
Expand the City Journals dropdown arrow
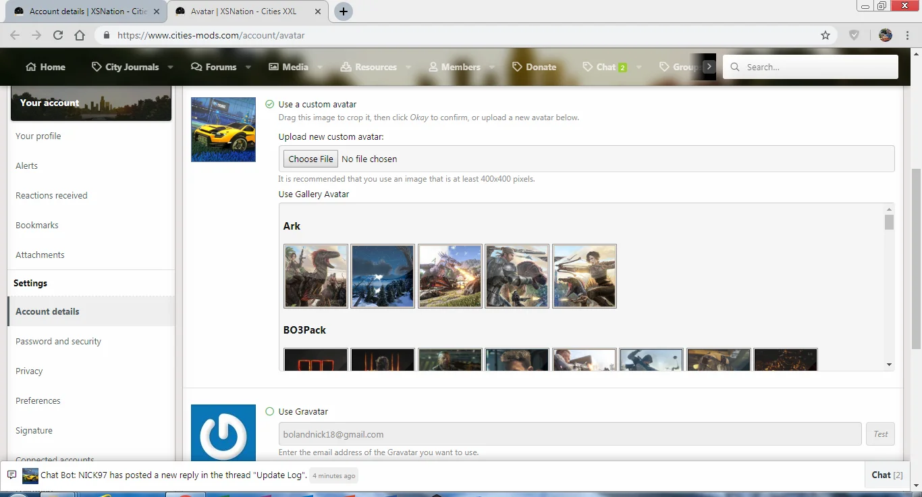pyautogui.click(x=170, y=67)
